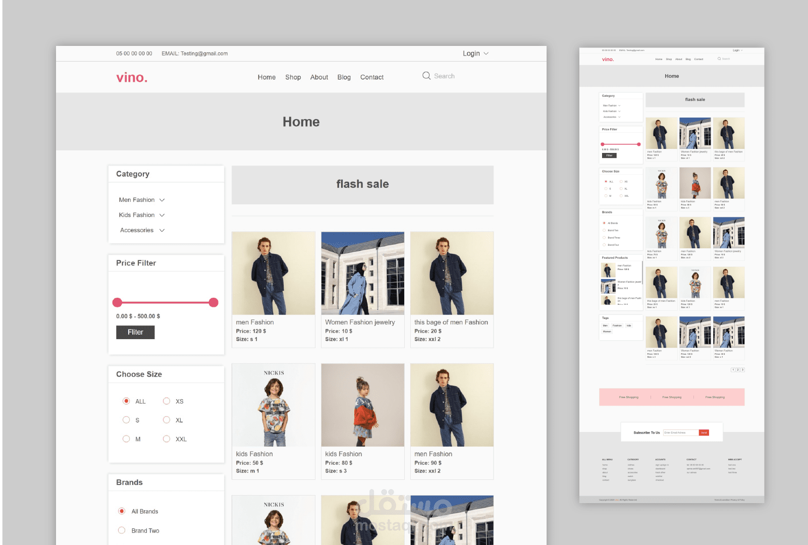The width and height of the screenshot is (808, 545).
Task: Go to pagination page 1 in the small preview
Action: (733, 370)
